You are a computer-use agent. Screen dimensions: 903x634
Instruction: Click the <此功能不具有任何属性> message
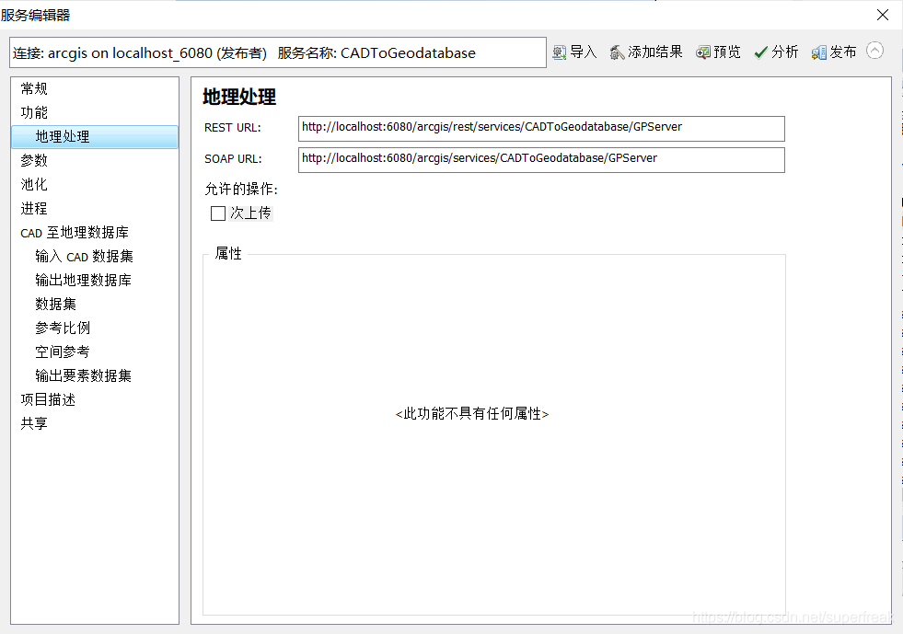pyautogui.click(x=472, y=414)
